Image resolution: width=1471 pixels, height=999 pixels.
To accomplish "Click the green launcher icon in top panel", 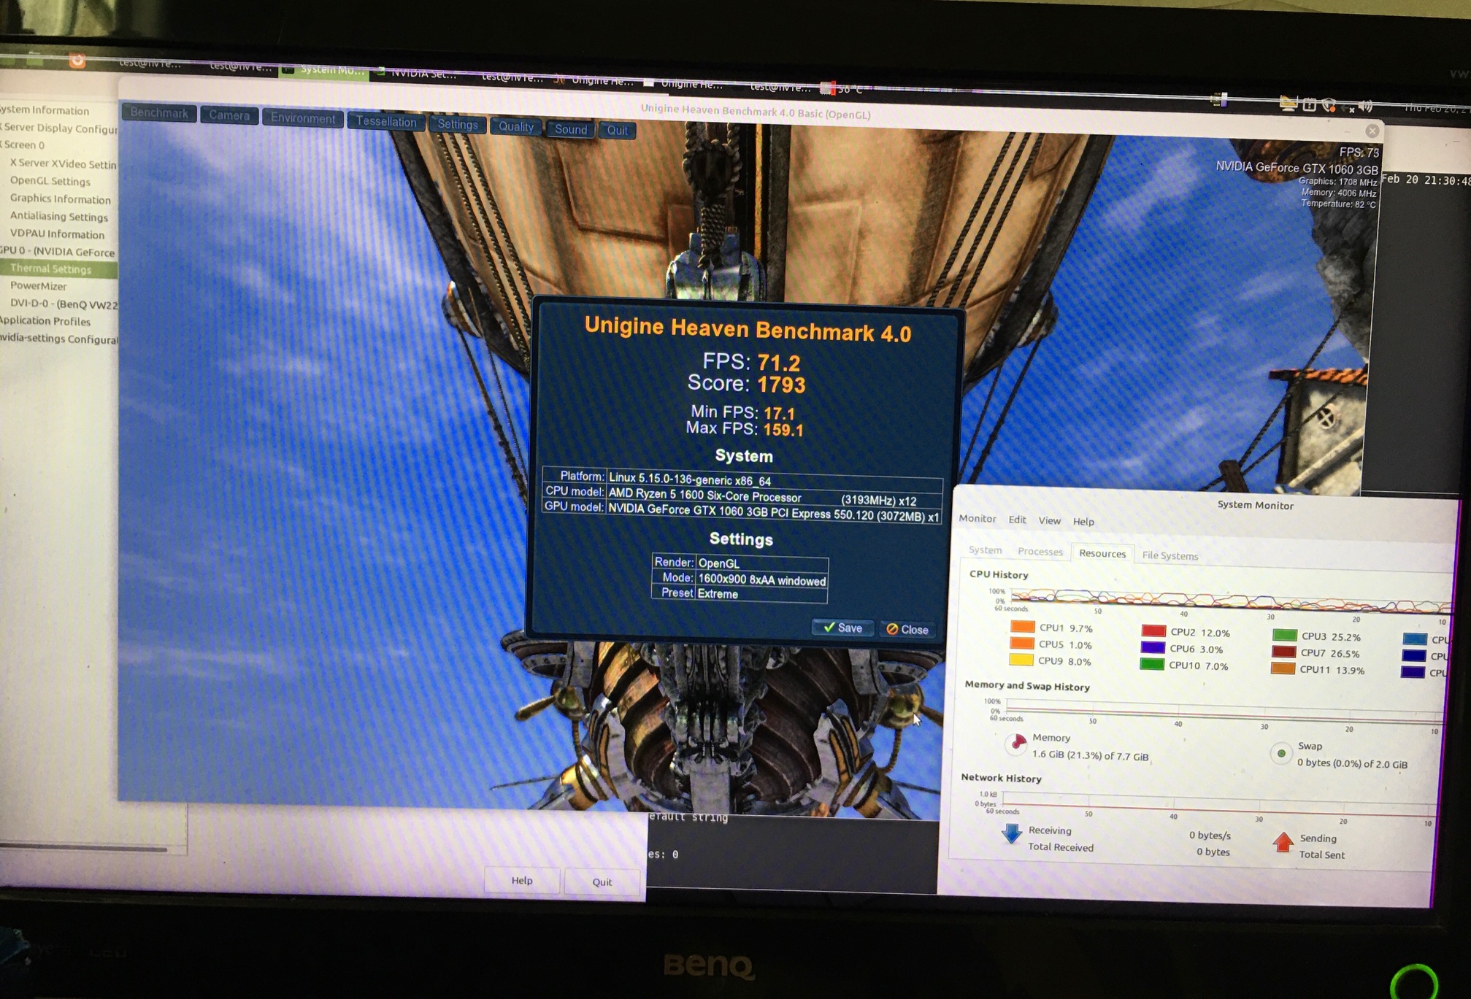I will tap(35, 58).
